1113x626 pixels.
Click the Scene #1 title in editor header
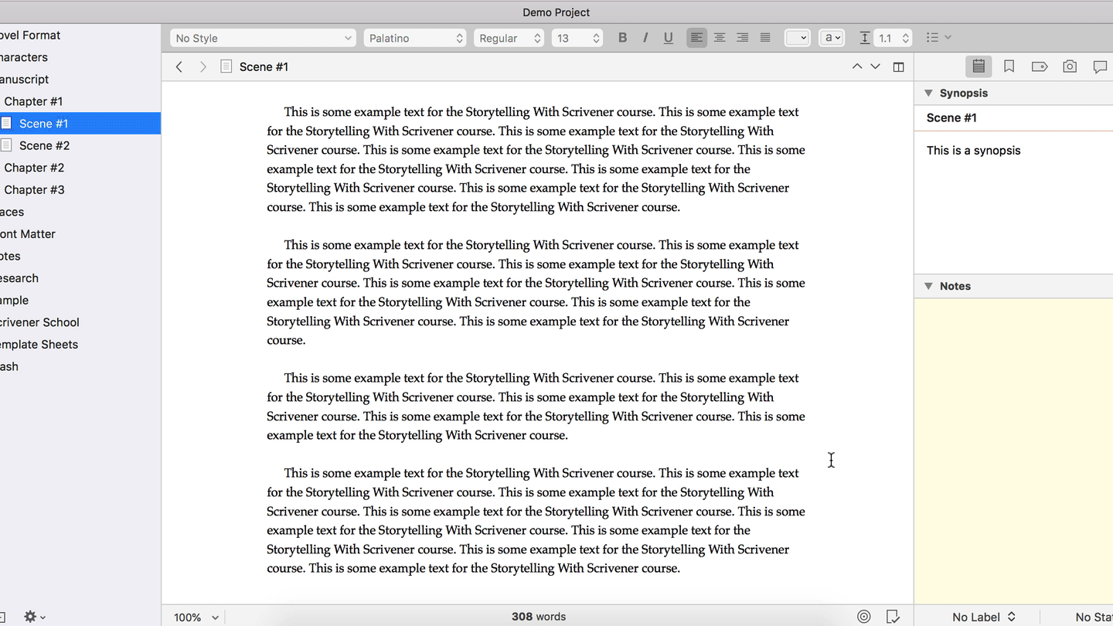pos(264,67)
